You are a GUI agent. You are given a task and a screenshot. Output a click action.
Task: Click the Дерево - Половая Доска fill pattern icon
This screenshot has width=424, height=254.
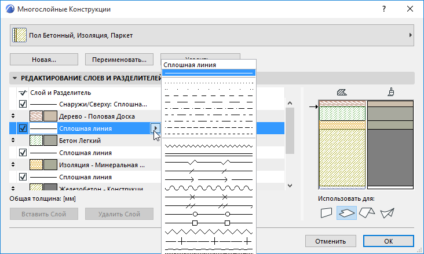[36, 116]
